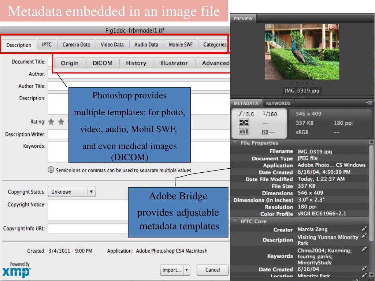Click the 1/160 shutter speed value
The height and width of the screenshot is (281, 375).
pos(270,114)
